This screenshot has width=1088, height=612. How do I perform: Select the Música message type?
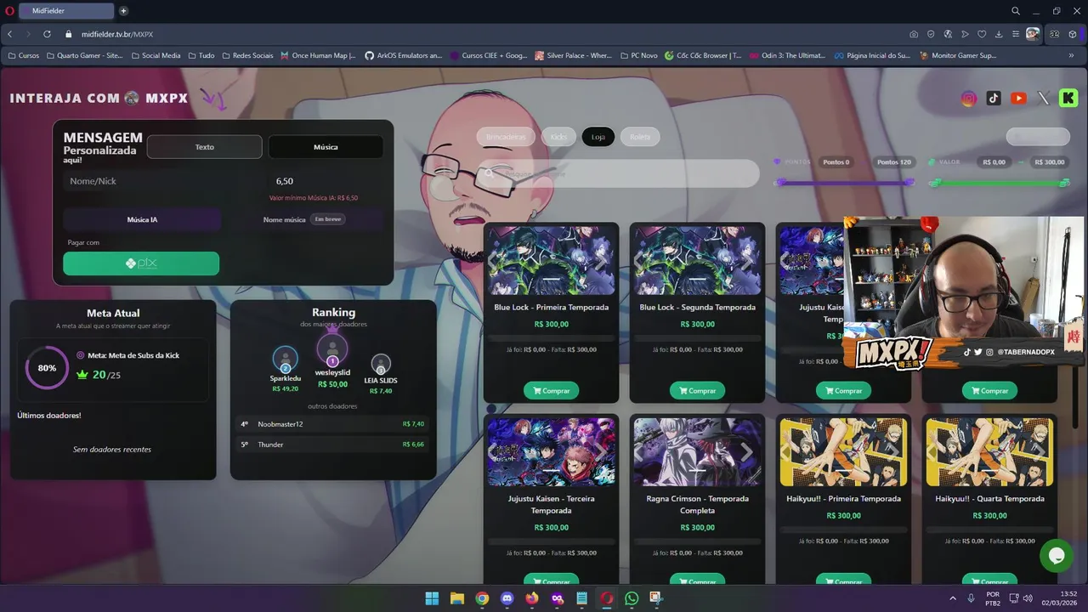coord(326,147)
